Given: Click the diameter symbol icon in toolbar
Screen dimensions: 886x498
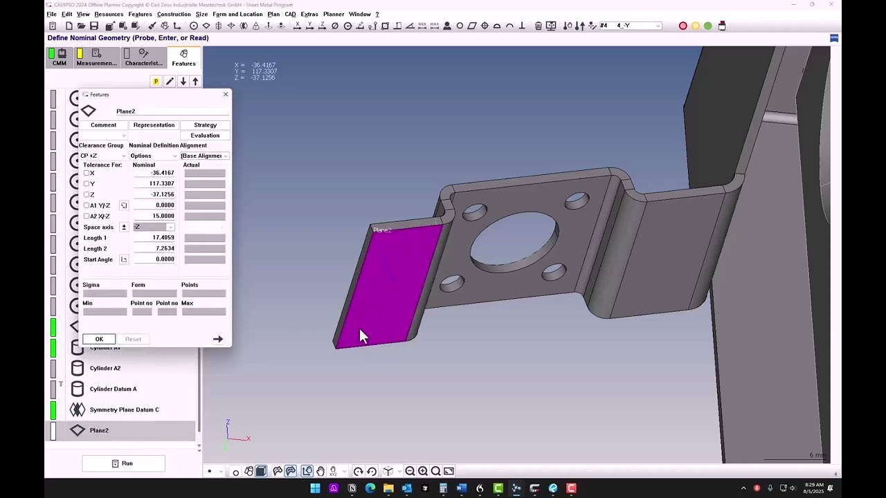Looking at the screenshot, I should coord(335,26).
